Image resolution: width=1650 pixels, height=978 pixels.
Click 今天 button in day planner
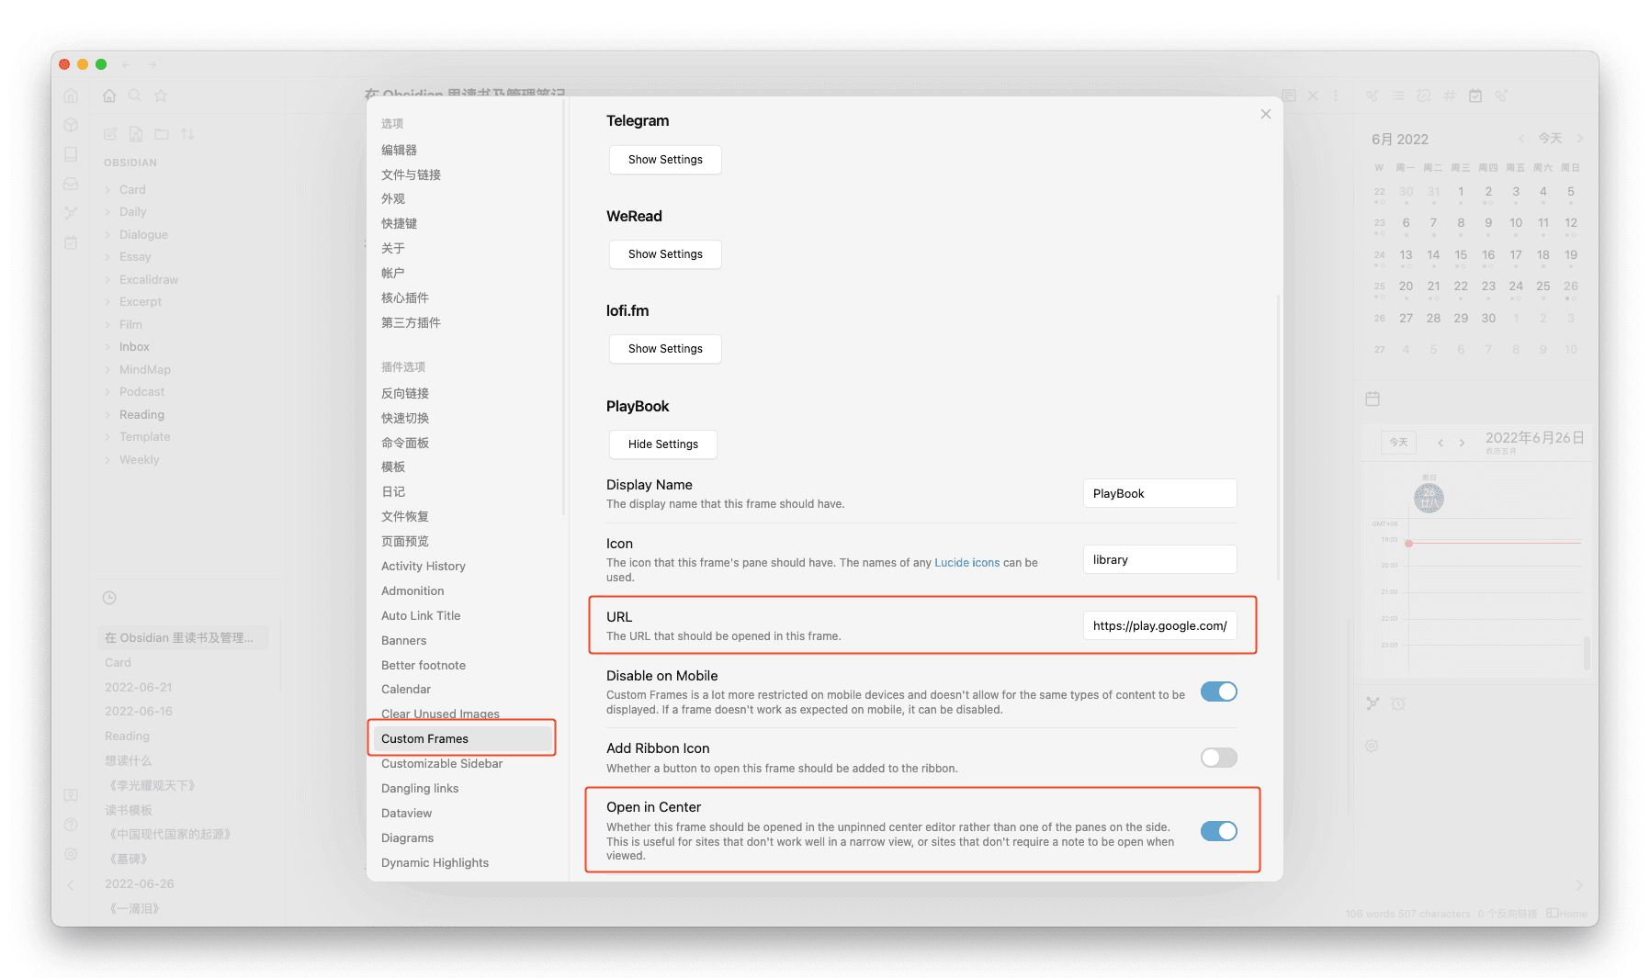tap(1398, 443)
